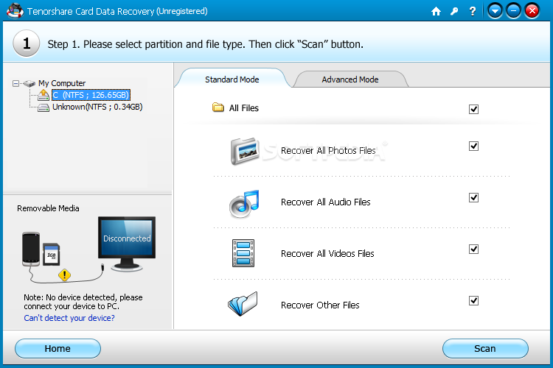
Task: Click the audio music note icon
Action: 244,204
